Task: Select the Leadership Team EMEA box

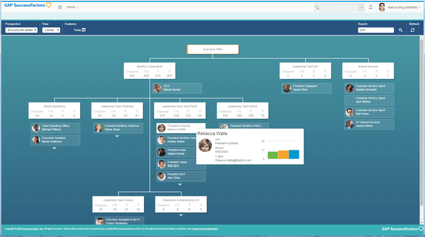Action: [243, 110]
